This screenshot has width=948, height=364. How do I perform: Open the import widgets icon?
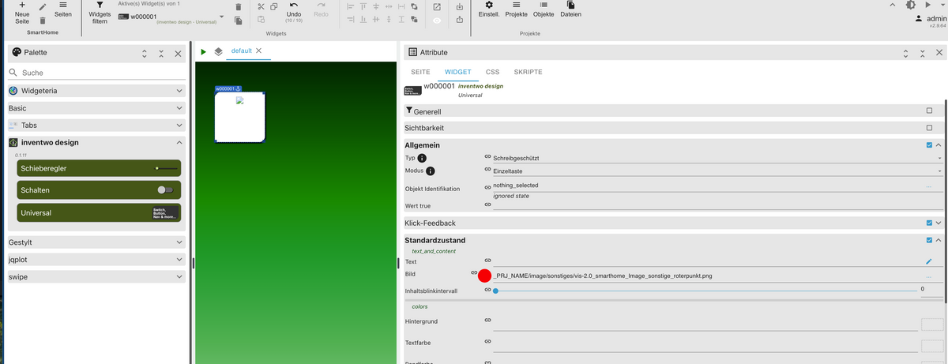460,6
